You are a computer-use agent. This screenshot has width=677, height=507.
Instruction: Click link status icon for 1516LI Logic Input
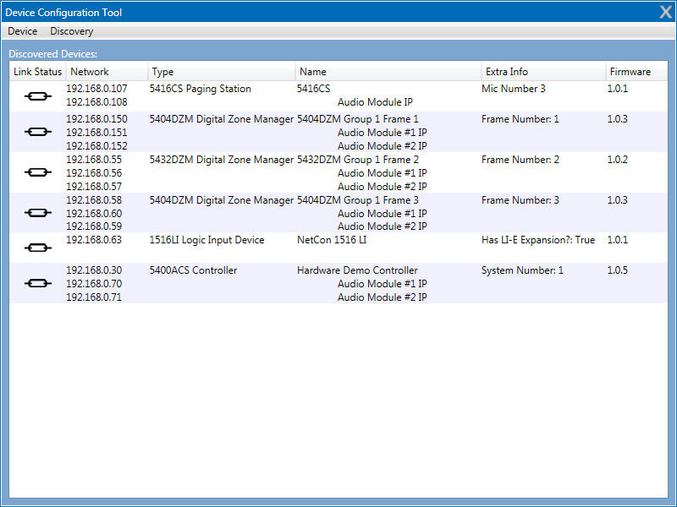point(36,248)
